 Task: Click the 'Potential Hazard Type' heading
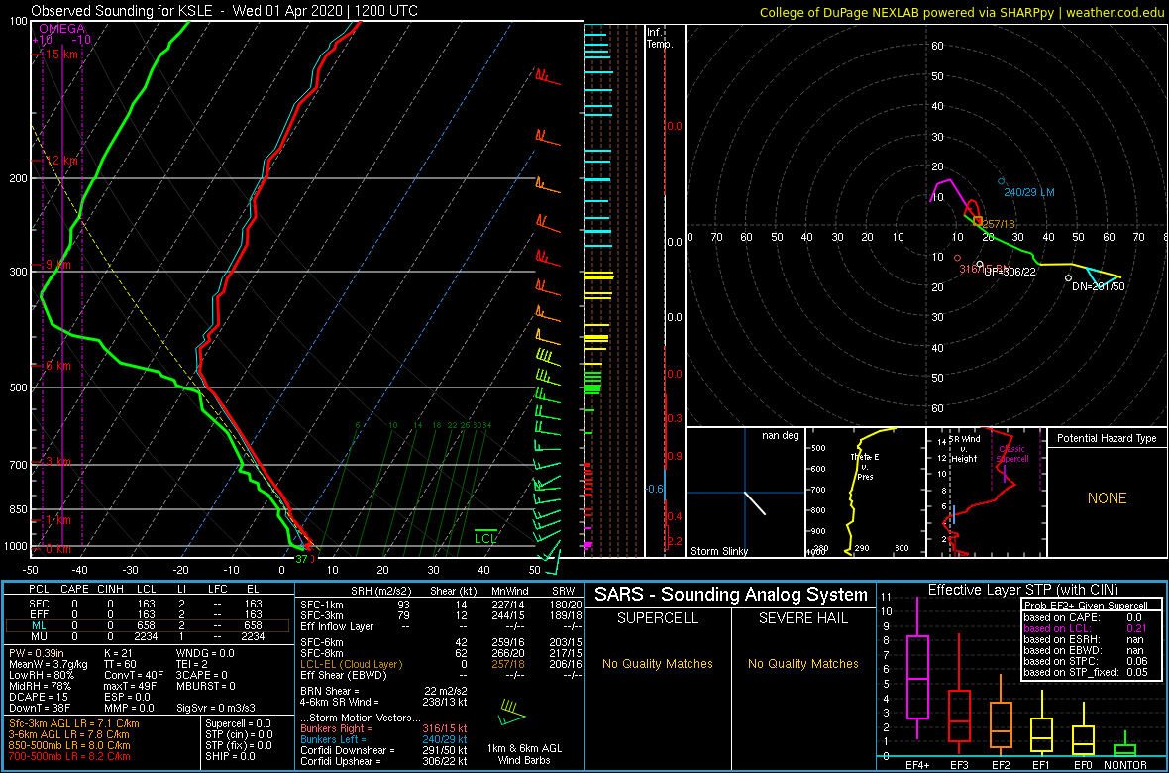coord(1107,438)
